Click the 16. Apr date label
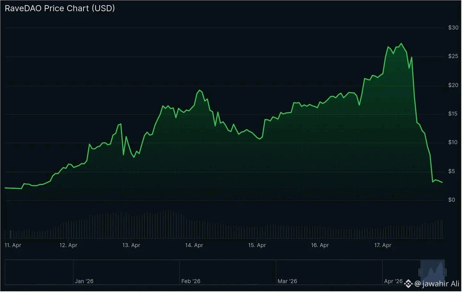The image size is (462, 292). (x=320, y=245)
